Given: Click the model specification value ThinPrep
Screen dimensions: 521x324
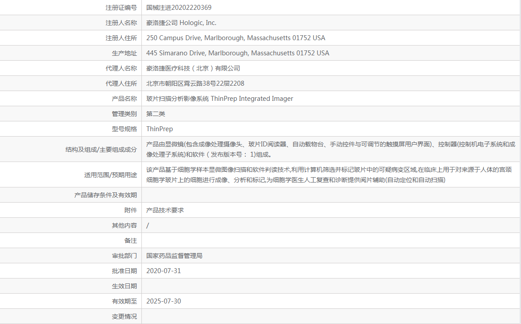Looking at the screenshot, I should 160,129.
